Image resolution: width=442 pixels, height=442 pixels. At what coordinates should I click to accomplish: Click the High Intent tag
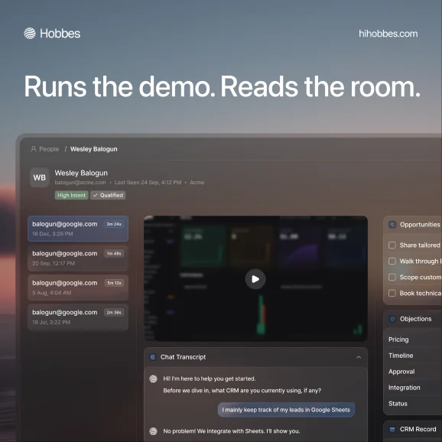click(x=72, y=195)
